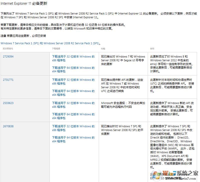Click the 知识库编号 column header
Screen dimensions: 200x182
pyautogui.click(x=8, y=48)
